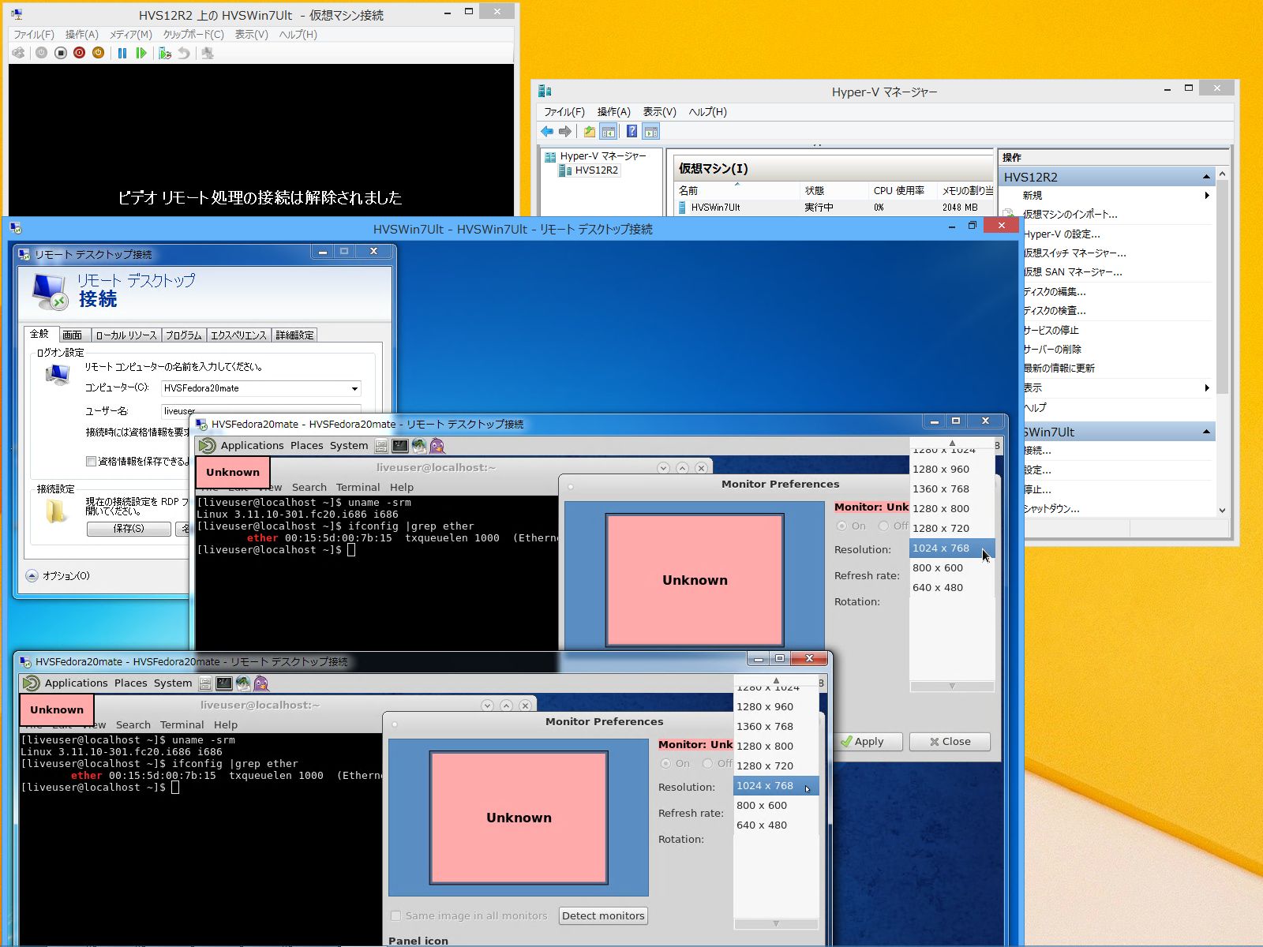Choose 1280 x 960 in rear resolution list

coord(952,469)
